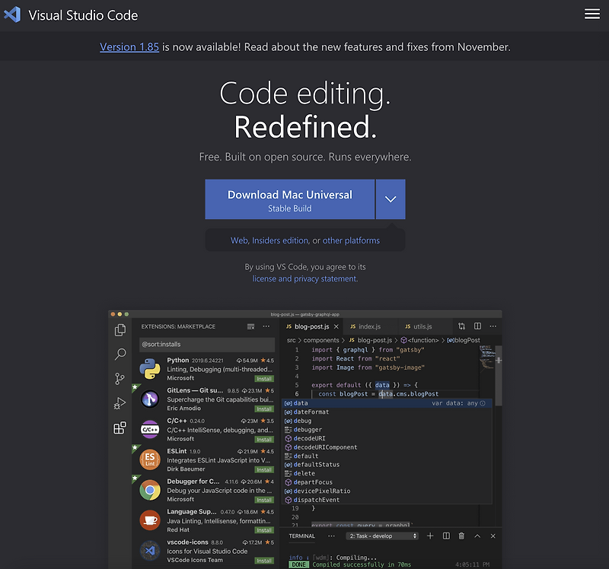Close the blog-post.js tab
This screenshot has width=609, height=569.
point(336,327)
